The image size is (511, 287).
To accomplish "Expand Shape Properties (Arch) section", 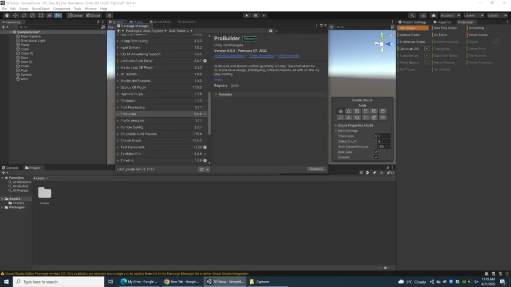I will pos(355,125).
